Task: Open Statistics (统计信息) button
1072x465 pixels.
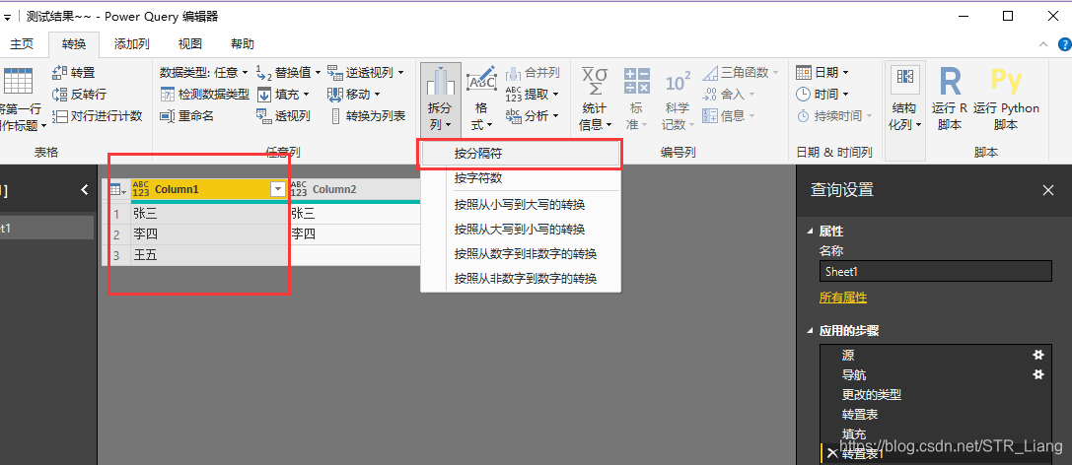Action: coord(595,100)
